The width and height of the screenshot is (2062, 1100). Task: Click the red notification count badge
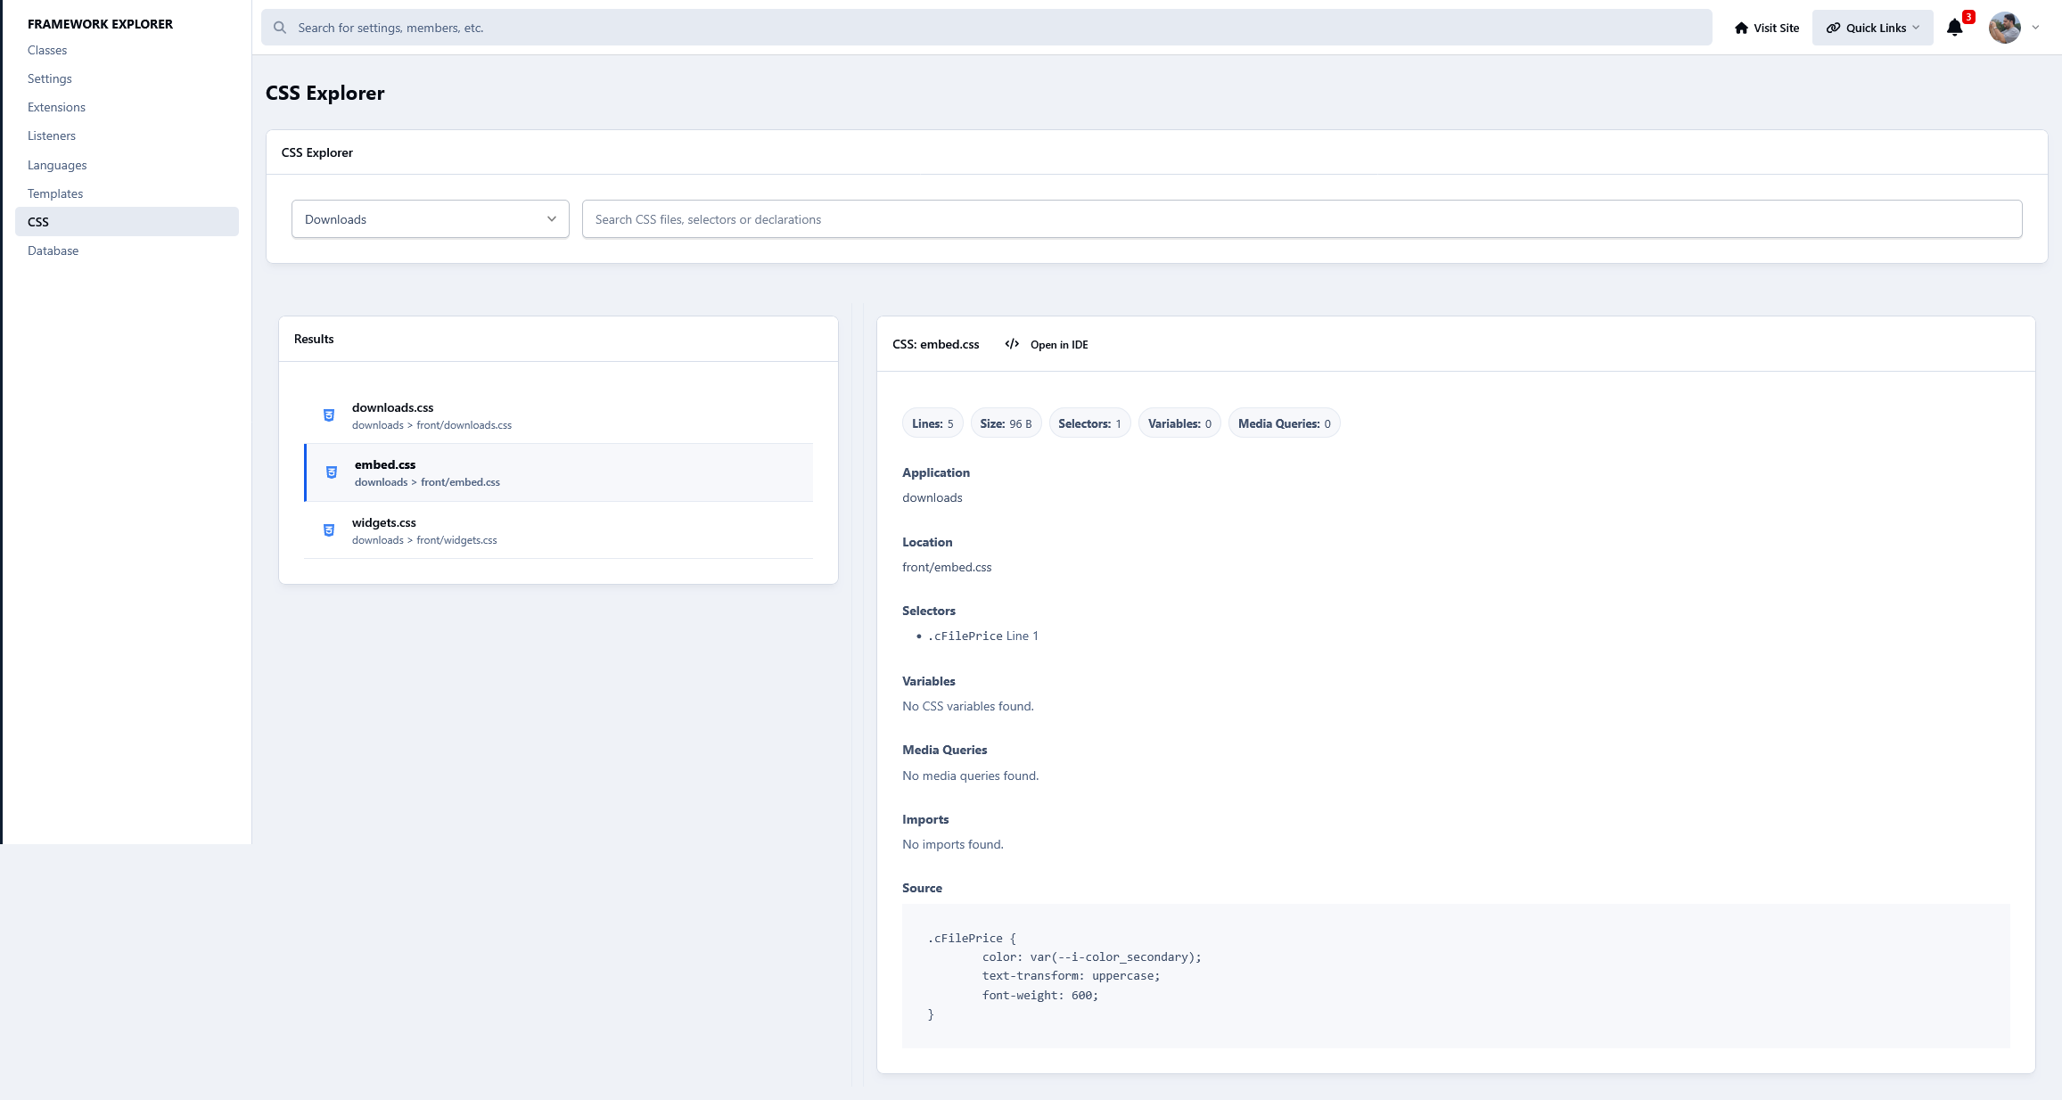coord(1968,17)
